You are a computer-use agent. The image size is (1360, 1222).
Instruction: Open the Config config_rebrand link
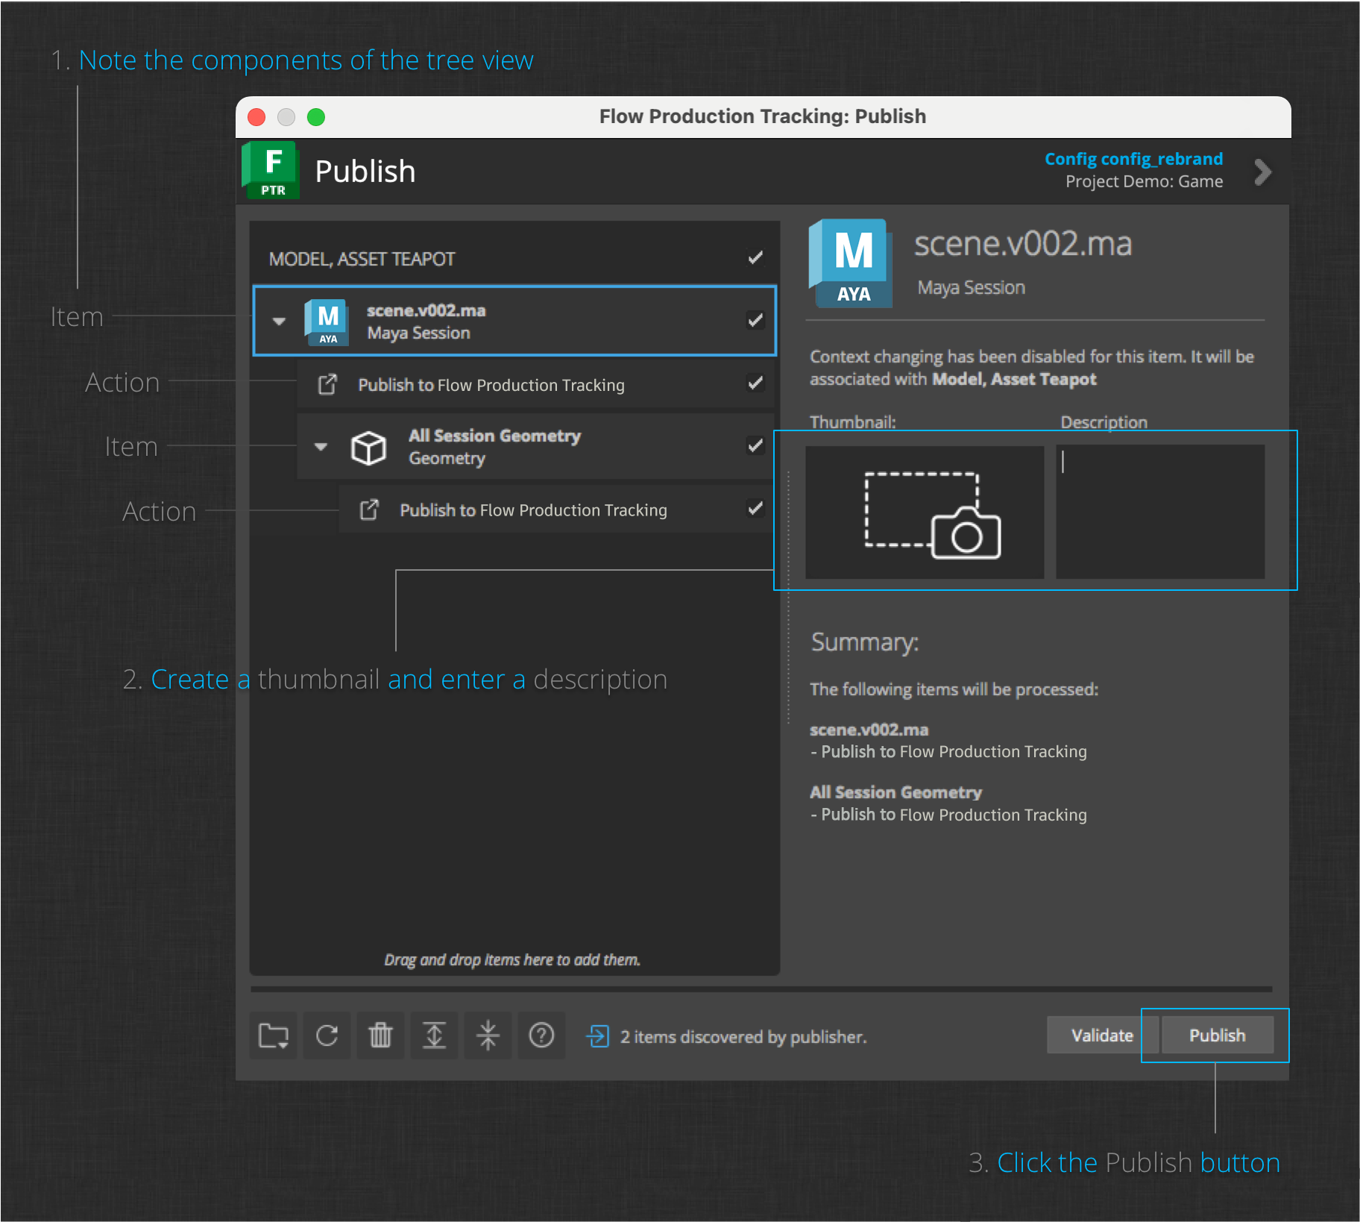click(1133, 159)
